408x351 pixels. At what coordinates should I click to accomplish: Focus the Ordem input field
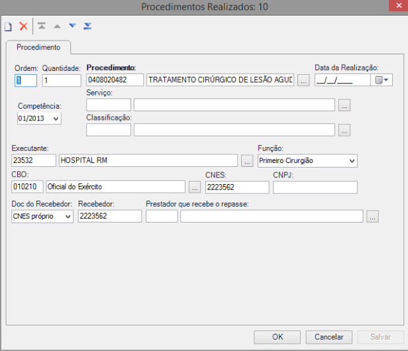click(26, 80)
